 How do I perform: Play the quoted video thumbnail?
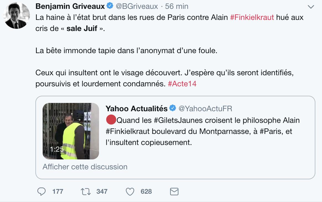point(71,131)
